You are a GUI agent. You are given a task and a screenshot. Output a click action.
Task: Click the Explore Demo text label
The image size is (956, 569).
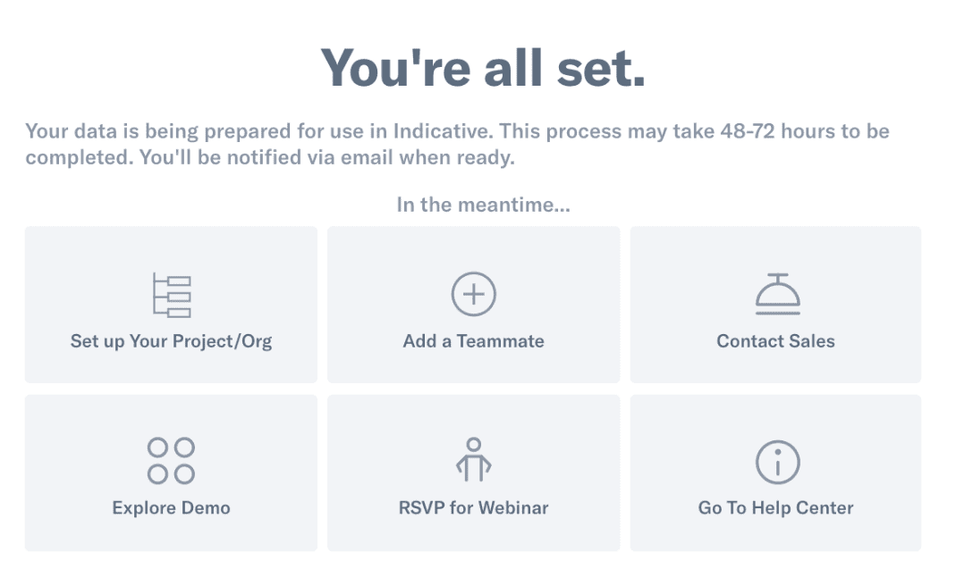pos(171,507)
